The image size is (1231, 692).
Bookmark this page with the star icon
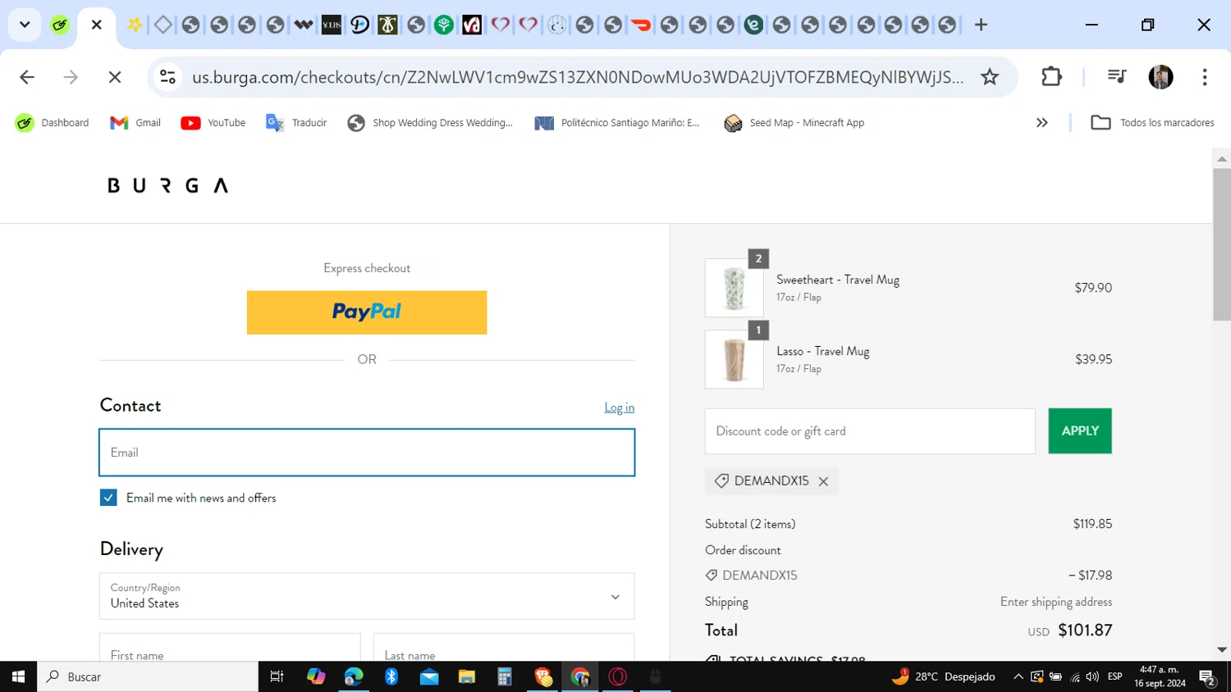click(x=990, y=77)
